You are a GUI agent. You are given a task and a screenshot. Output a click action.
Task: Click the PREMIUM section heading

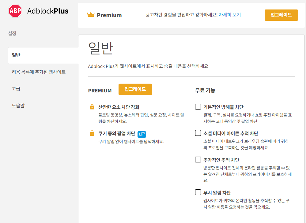point(100,91)
